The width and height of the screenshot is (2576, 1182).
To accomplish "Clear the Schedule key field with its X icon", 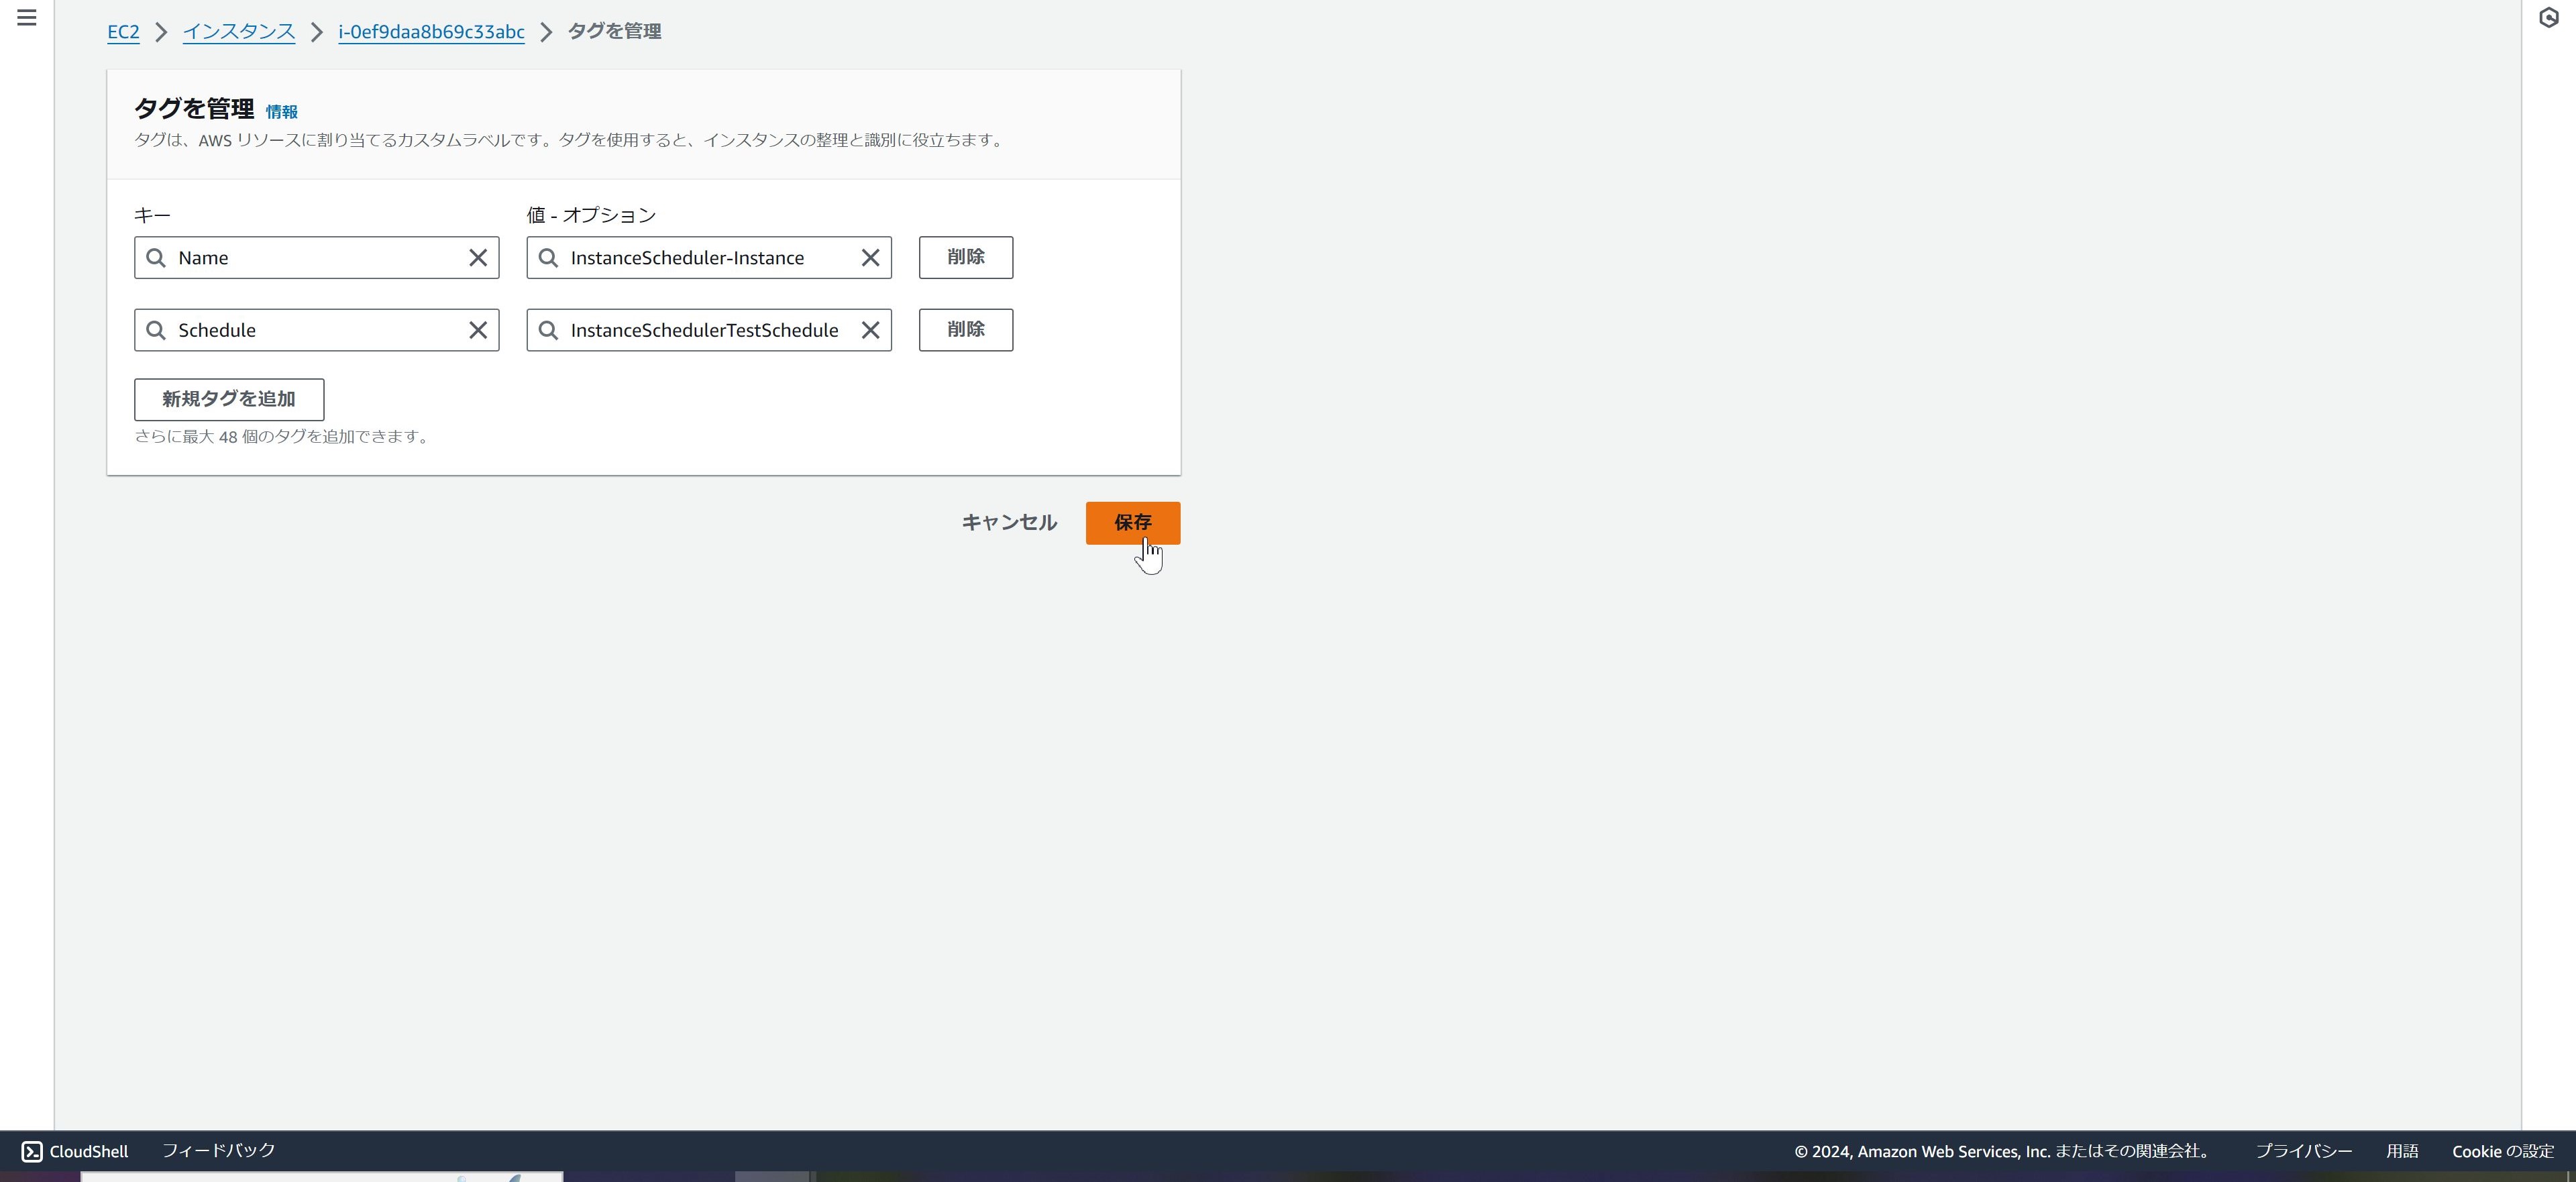I will (477, 330).
